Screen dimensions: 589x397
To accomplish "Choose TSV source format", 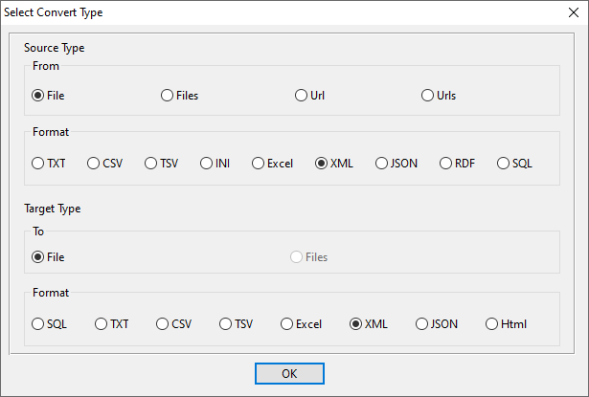I will click(x=151, y=164).
